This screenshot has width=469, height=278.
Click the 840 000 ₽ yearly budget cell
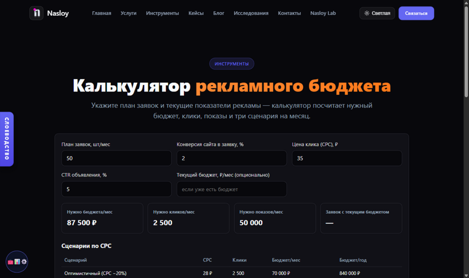[350, 273]
